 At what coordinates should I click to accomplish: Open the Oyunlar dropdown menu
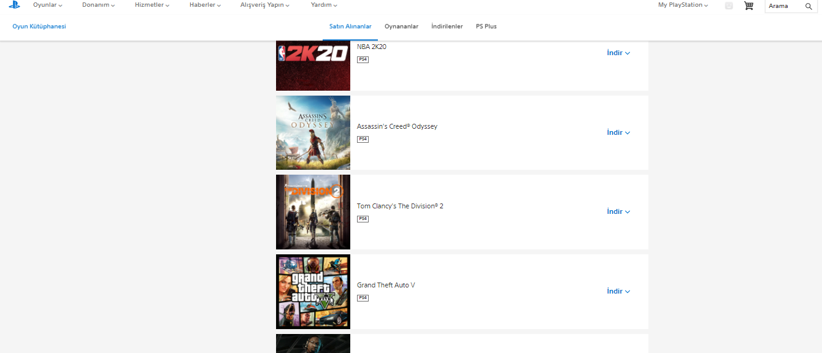[48, 5]
